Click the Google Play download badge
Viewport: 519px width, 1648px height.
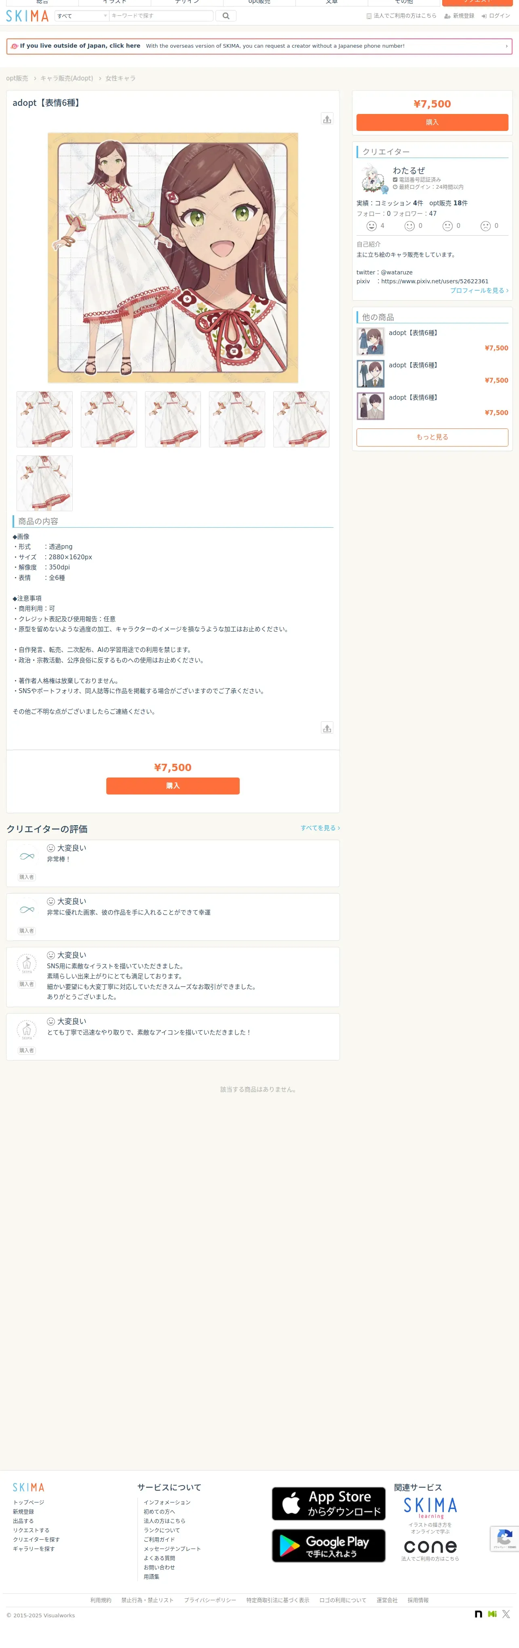click(328, 1546)
